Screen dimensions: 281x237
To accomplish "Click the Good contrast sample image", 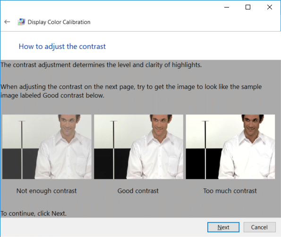I will point(138,147).
